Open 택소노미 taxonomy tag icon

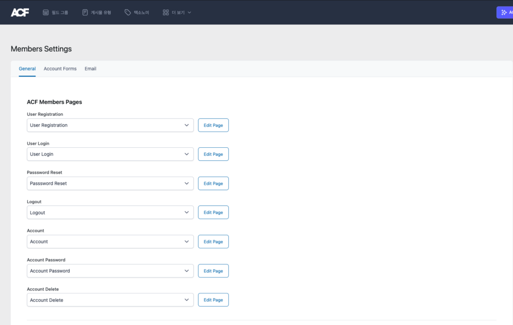pos(128,12)
